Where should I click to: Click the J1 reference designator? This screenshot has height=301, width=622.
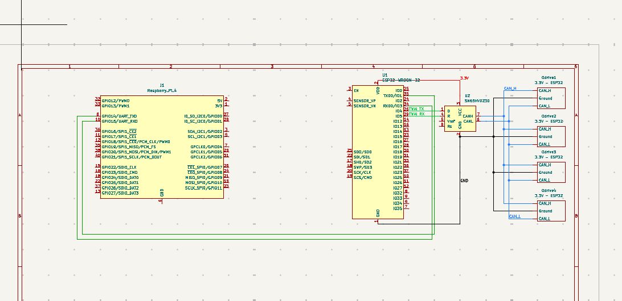point(162,85)
